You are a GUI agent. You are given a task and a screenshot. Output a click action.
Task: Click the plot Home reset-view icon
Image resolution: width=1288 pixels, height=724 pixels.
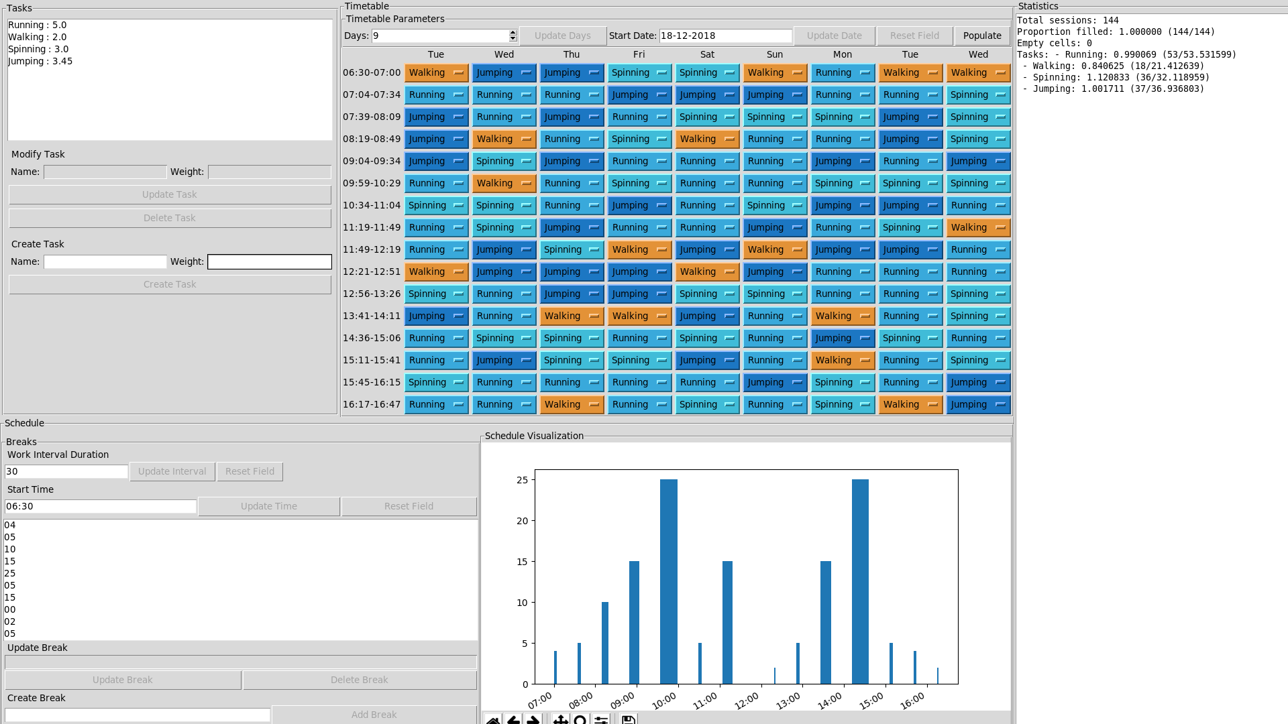[x=493, y=721]
